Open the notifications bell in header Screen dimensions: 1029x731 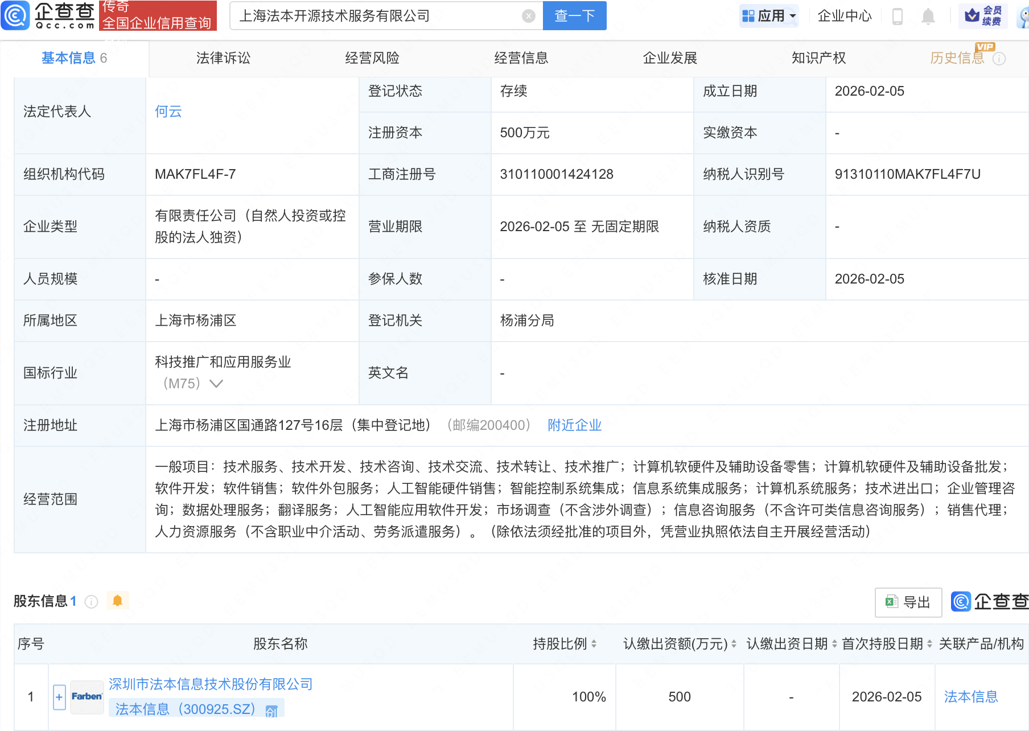pyautogui.click(x=928, y=16)
